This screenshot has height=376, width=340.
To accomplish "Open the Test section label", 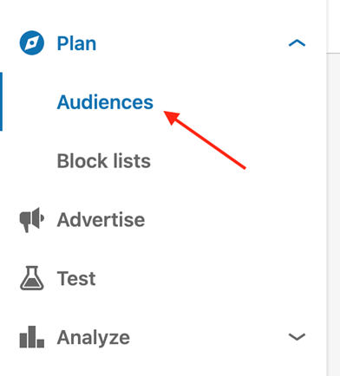I will [x=76, y=278].
